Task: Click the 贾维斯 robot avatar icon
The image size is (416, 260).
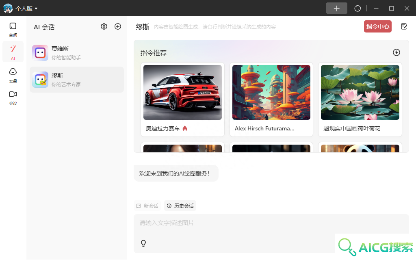Action: 40,53
